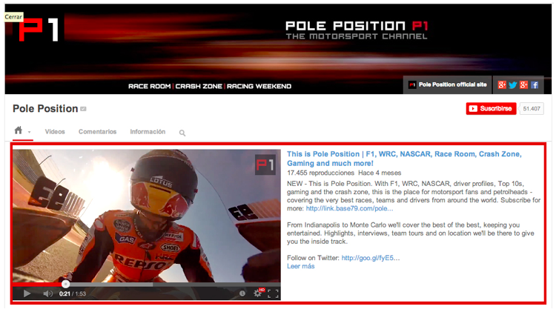The width and height of the screenshot is (559, 312).
Task: Click the video progress bar scrubber handle
Action: coord(65,284)
